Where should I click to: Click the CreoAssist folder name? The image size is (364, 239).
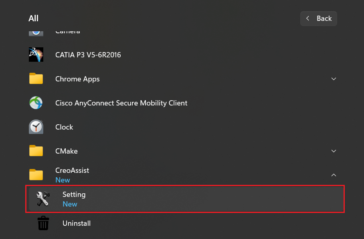tap(72, 170)
